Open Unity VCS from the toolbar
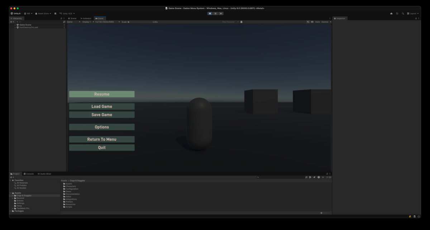Viewport: 430px width, 230px height. (x=67, y=13)
